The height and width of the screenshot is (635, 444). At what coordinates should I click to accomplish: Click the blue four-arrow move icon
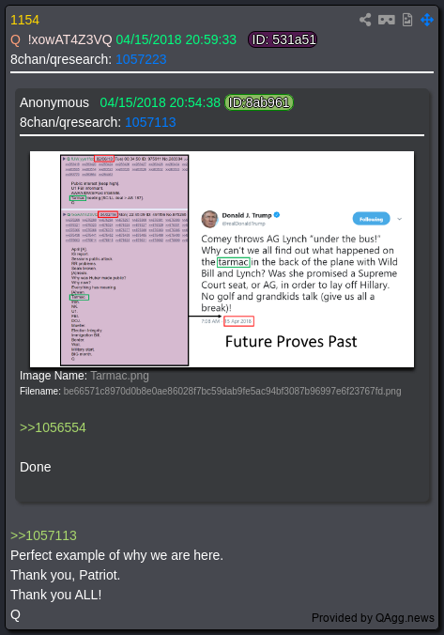coord(427,20)
